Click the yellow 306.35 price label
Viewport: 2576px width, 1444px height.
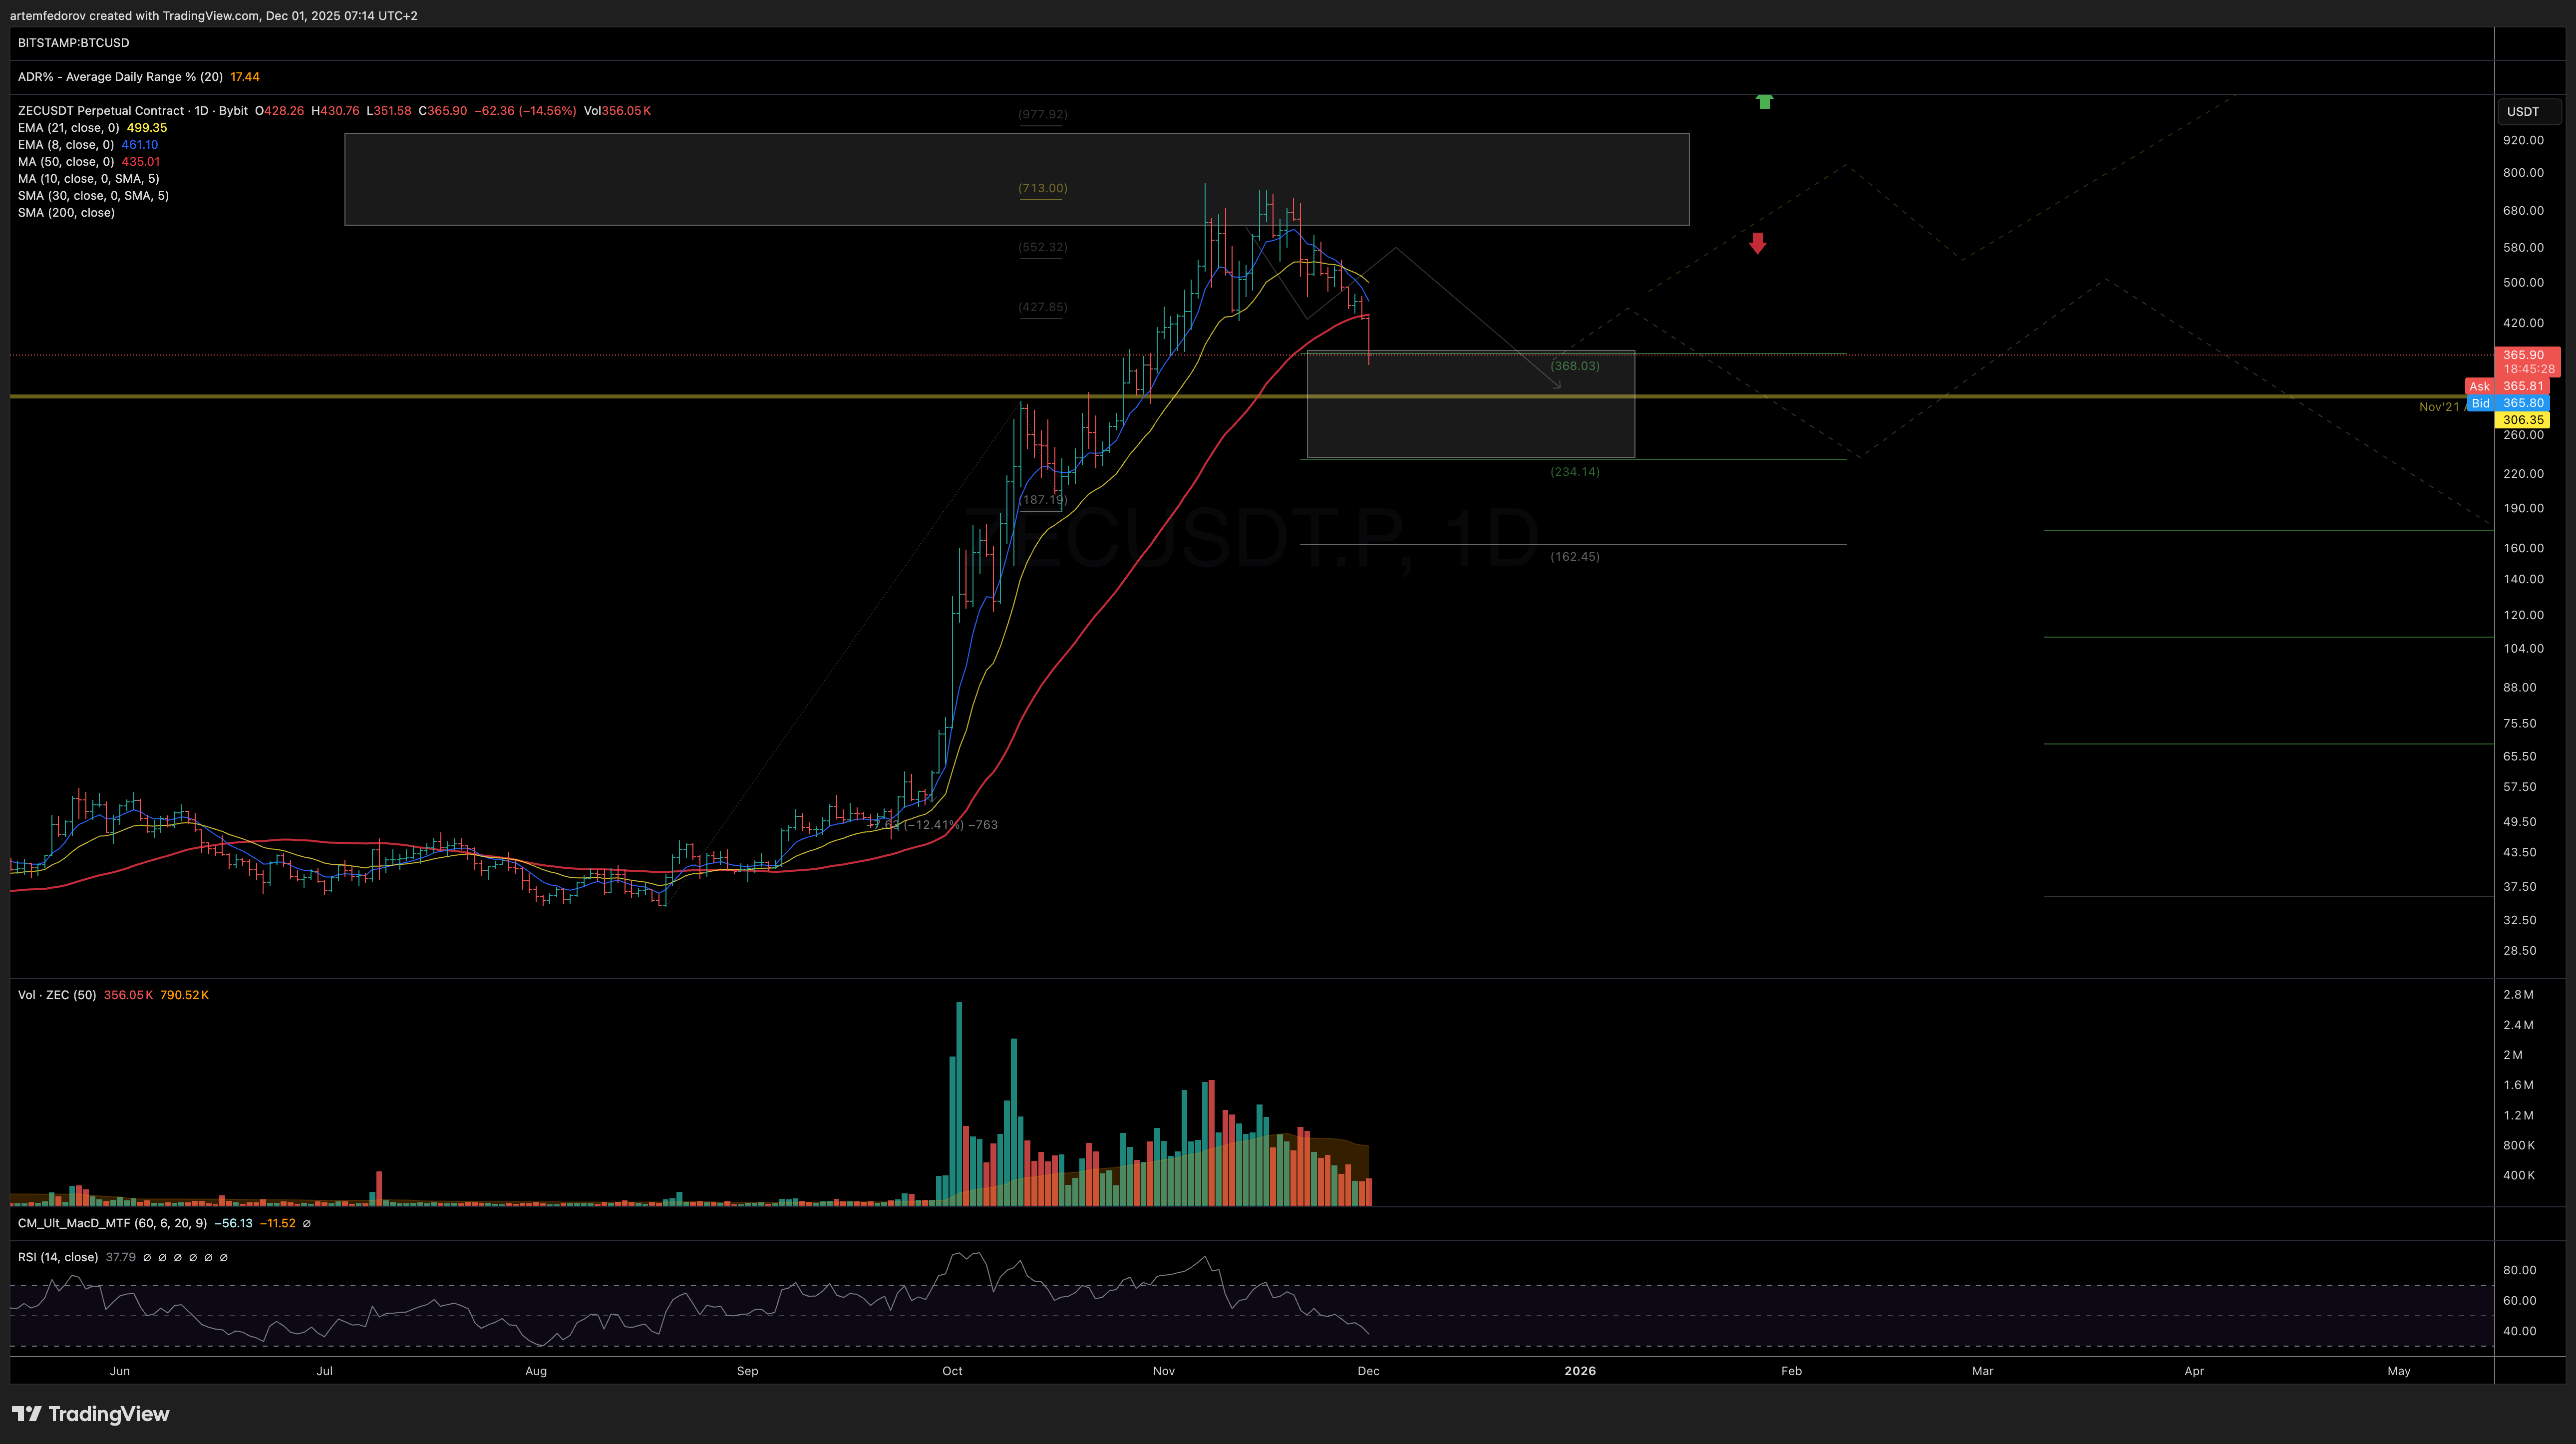click(x=2523, y=420)
